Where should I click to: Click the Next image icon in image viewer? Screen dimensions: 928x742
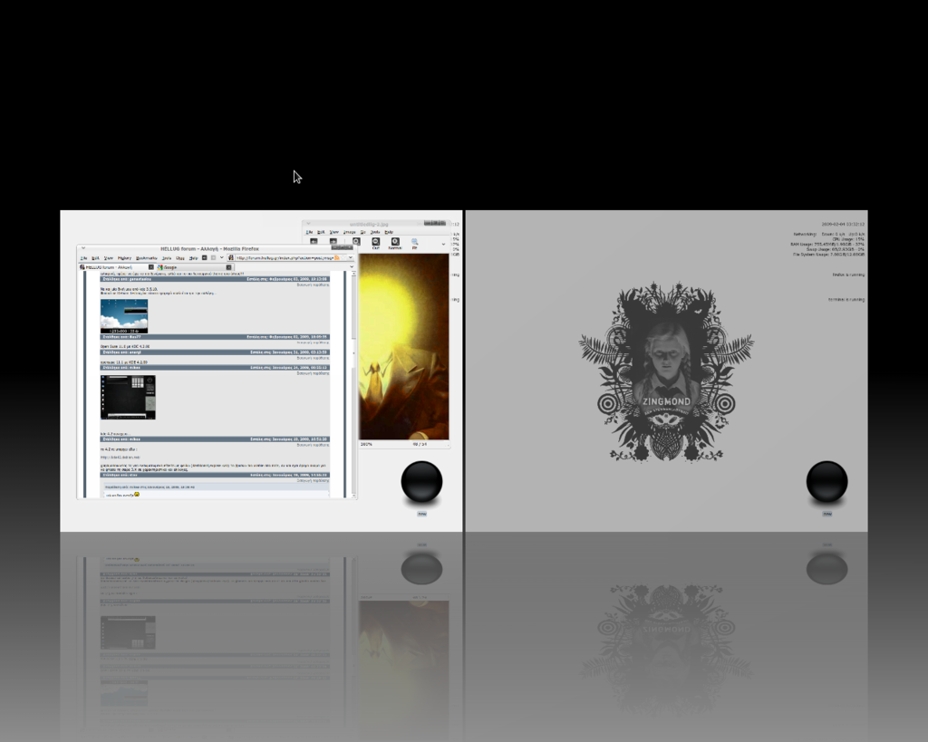tap(333, 242)
